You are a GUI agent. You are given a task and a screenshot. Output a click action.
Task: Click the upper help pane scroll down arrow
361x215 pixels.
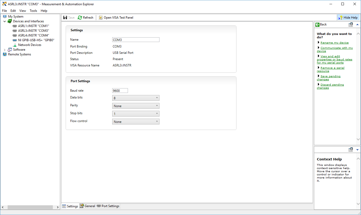pos(358,139)
